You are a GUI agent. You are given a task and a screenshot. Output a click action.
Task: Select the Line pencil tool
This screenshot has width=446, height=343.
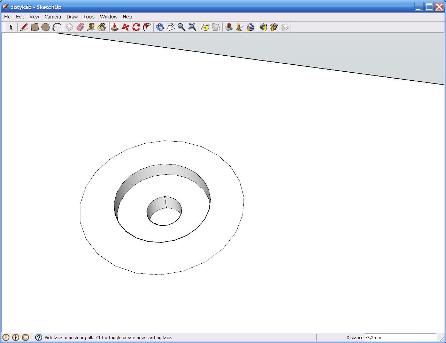click(24, 27)
